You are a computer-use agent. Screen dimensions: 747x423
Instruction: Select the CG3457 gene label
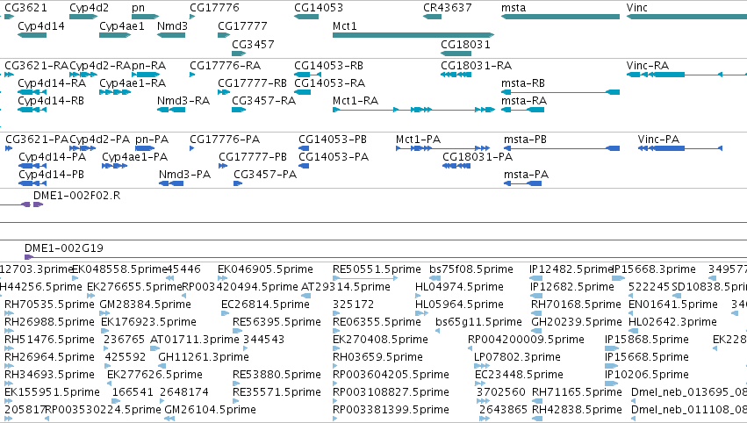[253, 45]
